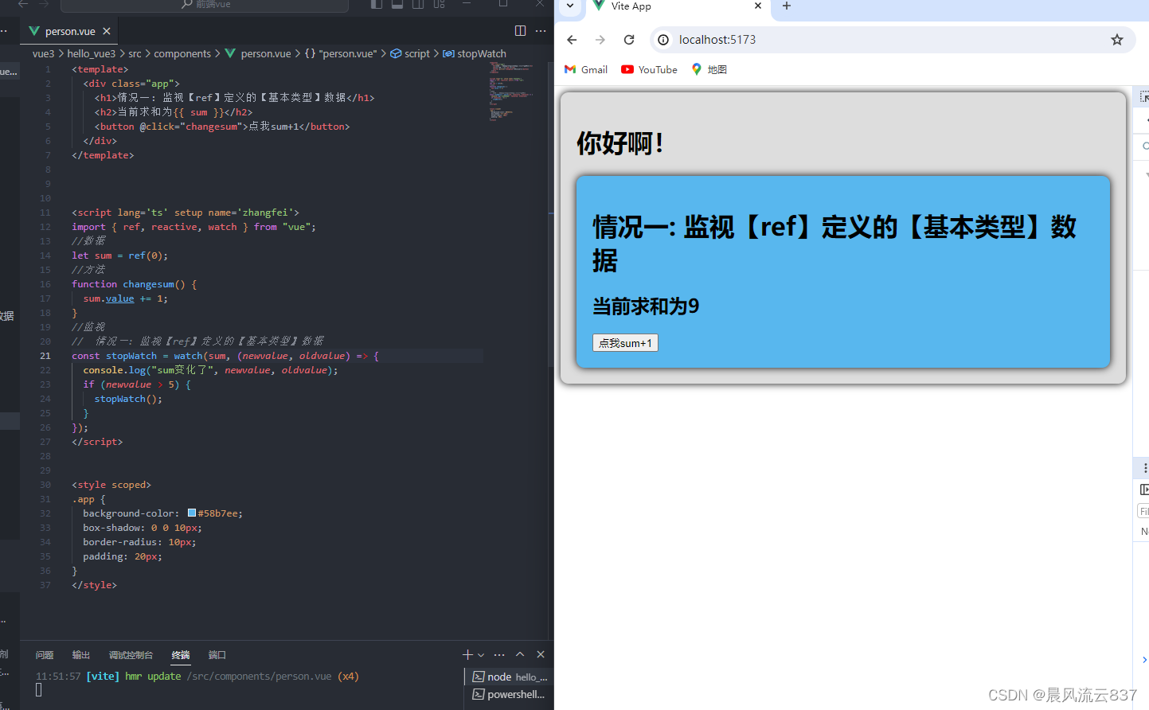The height and width of the screenshot is (710, 1149).
Task: Click the hello_vue3 breadcrumb item
Action: pyautogui.click(x=91, y=53)
